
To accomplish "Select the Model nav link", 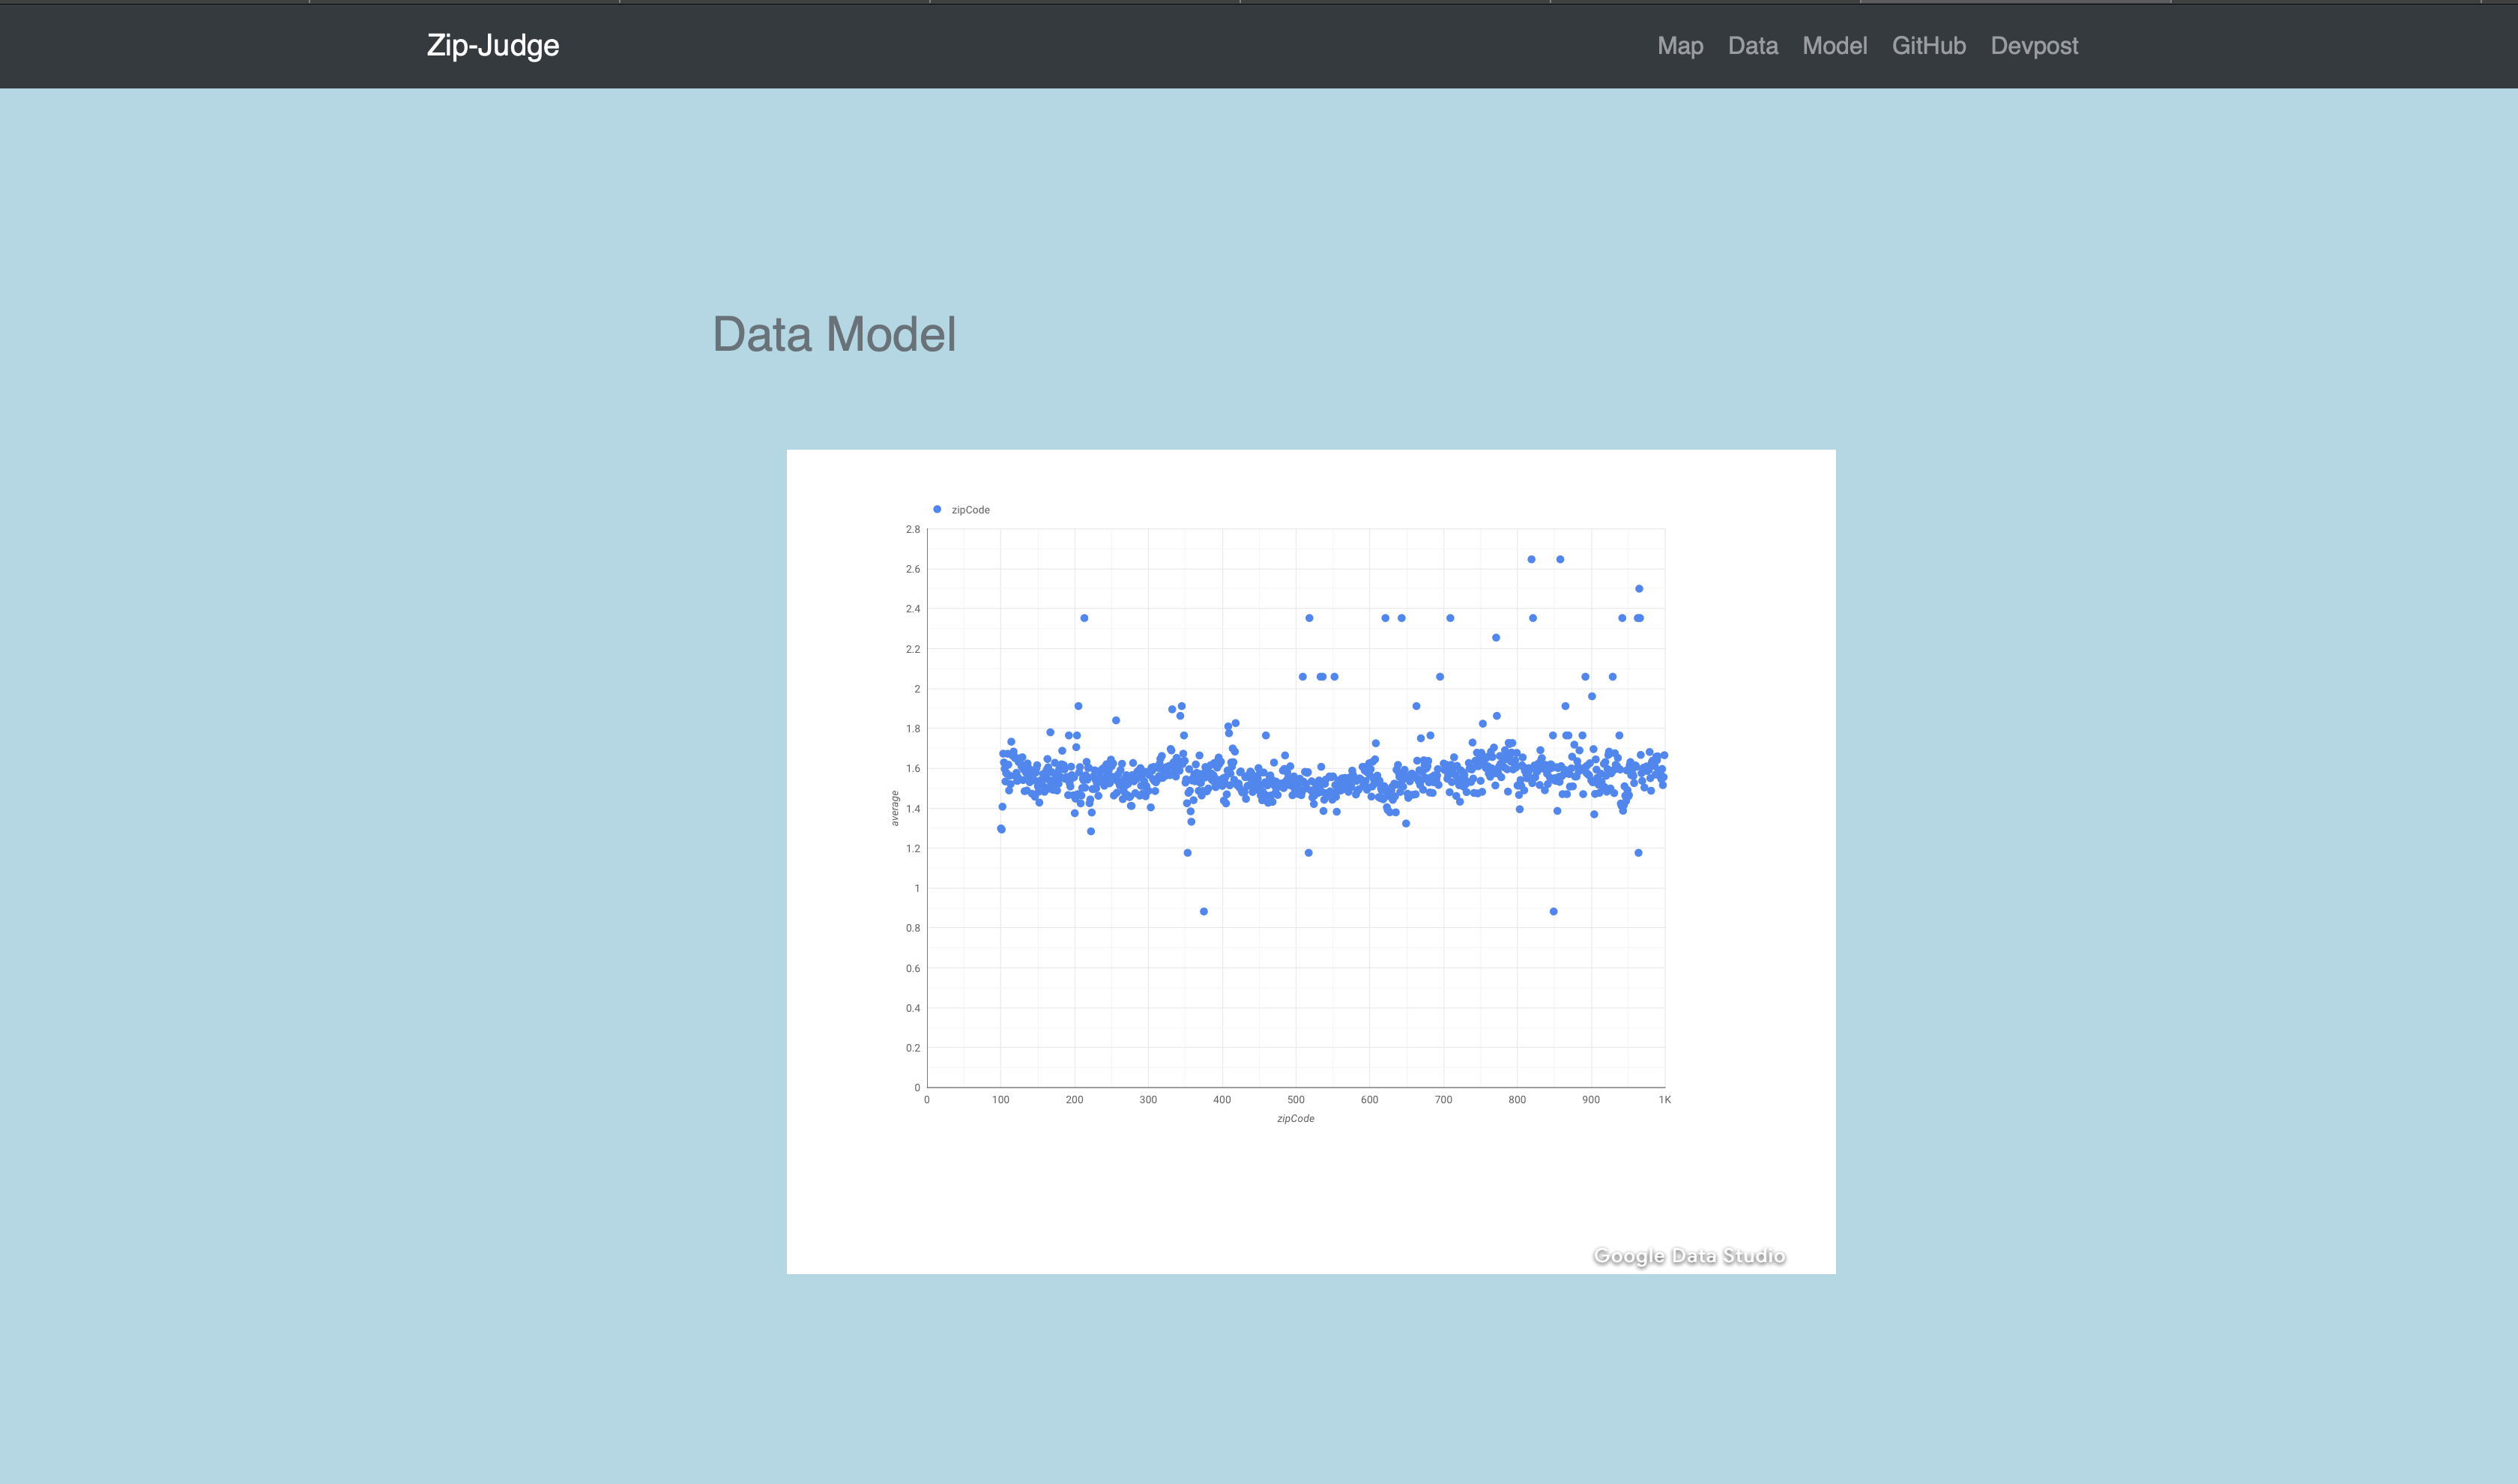I will pyautogui.click(x=1835, y=46).
